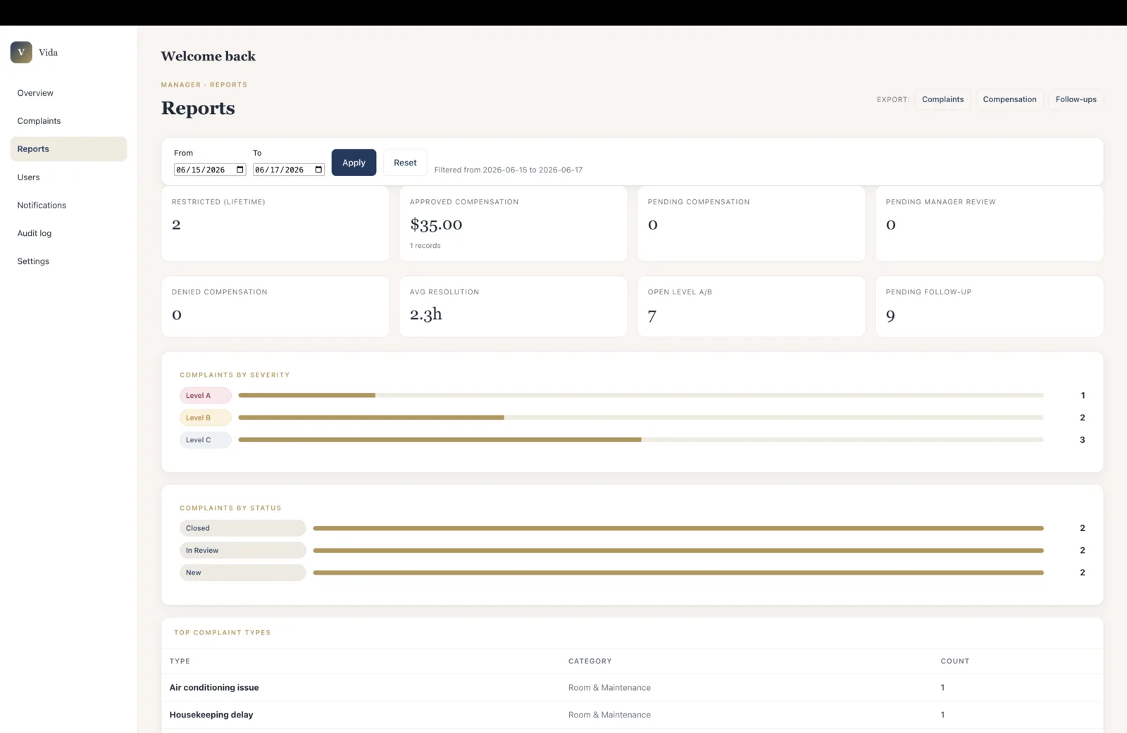Click the Level A severity bar
The height and width of the screenshot is (733, 1127).
(x=641, y=396)
